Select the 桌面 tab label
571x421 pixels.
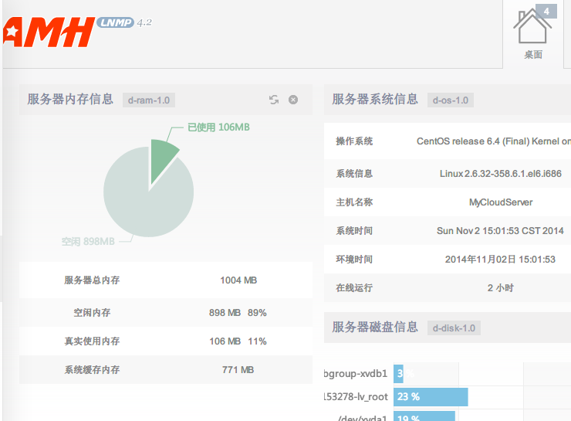click(x=533, y=55)
